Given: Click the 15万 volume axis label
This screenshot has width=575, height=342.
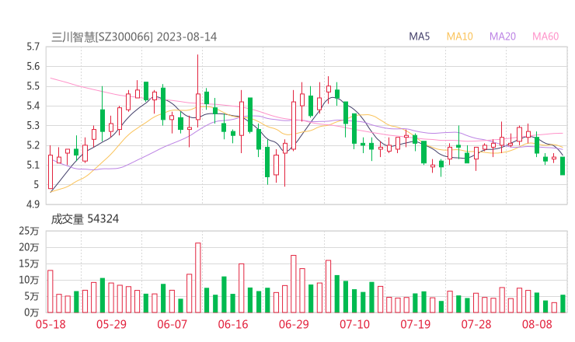Looking at the screenshot, I should pyautogui.click(x=29, y=263).
